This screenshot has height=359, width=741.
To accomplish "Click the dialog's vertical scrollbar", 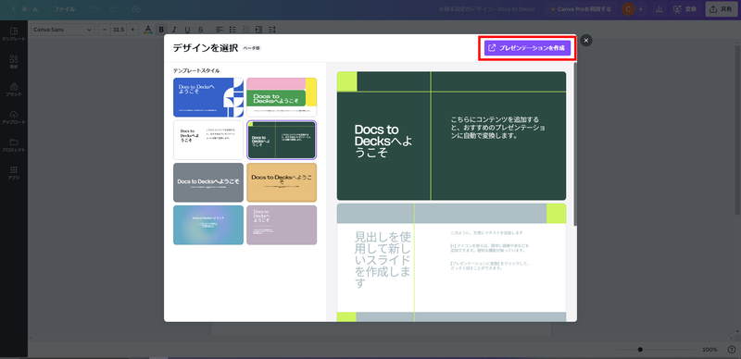I will pyautogui.click(x=574, y=144).
